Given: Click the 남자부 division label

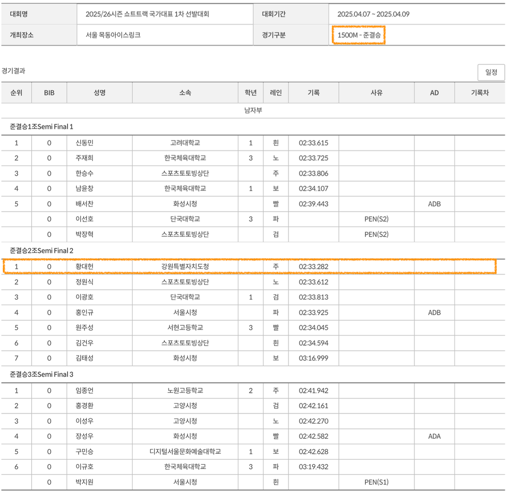Looking at the screenshot, I should tap(253, 110).
